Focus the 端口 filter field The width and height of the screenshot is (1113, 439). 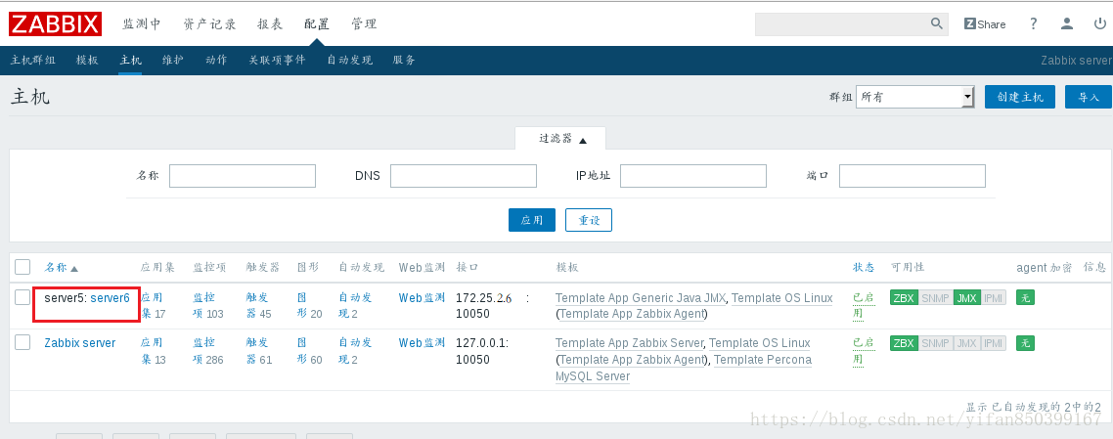[x=913, y=176]
